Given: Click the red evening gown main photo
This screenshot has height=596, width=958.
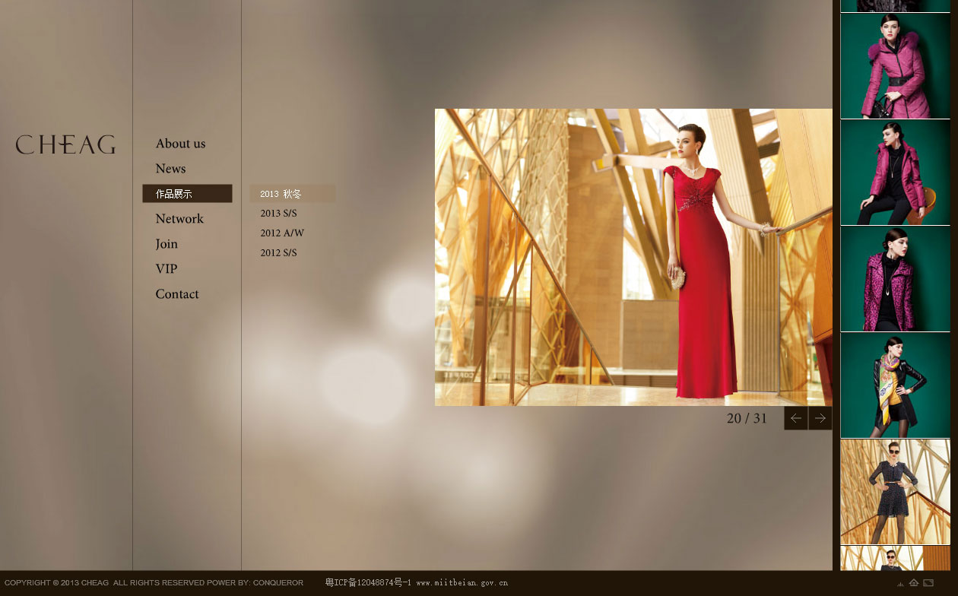Looking at the screenshot, I should pos(633,257).
